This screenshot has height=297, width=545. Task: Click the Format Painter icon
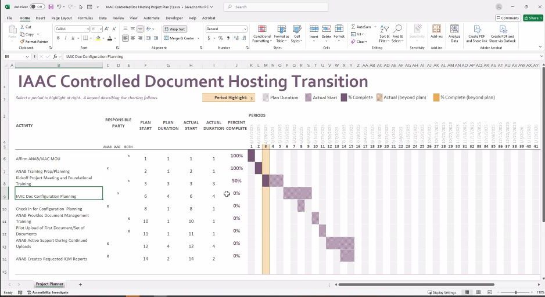[x=22, y=42]
